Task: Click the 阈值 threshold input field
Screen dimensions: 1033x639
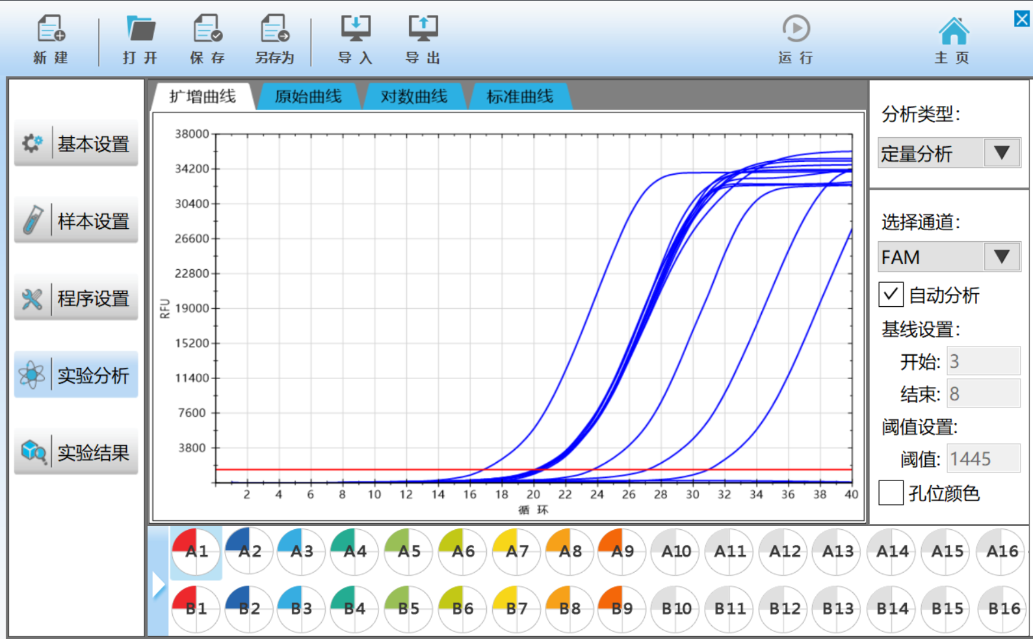Action: pos(982,459)
